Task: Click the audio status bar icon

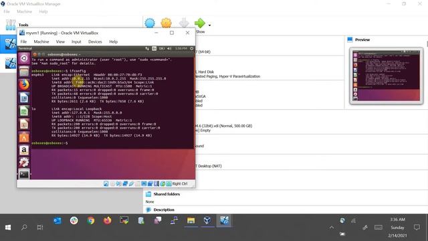Action: click(x=119, y=183)
